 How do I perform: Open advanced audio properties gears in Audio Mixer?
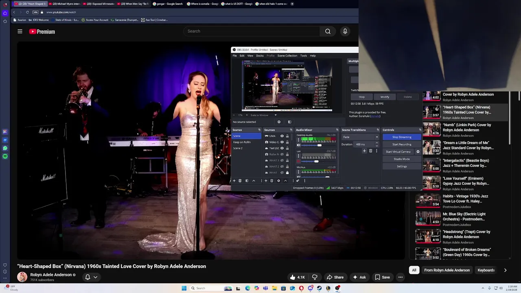[298, 181]
